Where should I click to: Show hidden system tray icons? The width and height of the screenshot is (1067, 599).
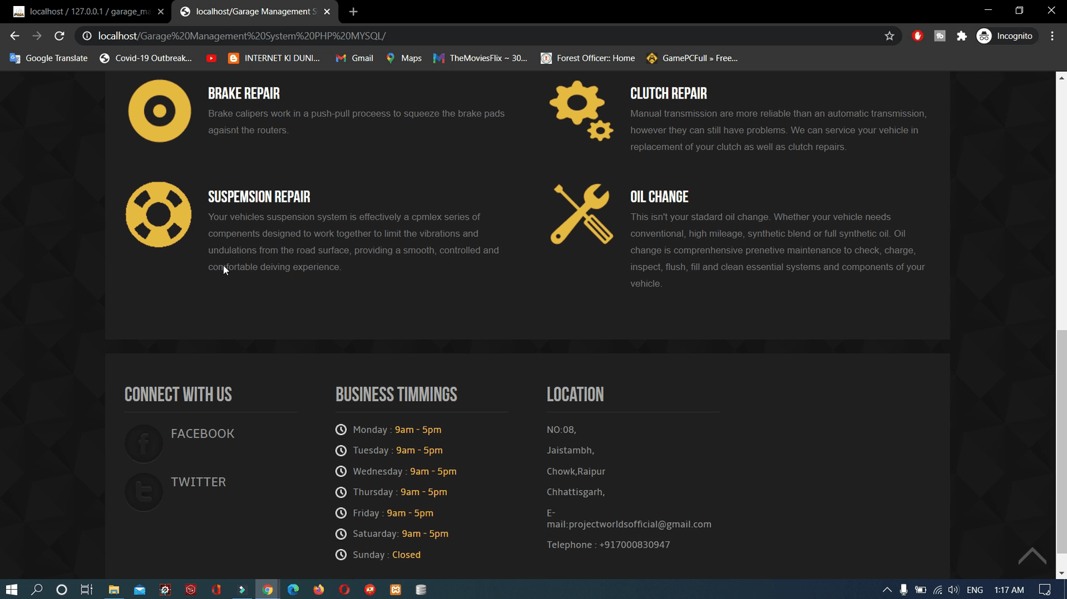click(x=886, y=590)
